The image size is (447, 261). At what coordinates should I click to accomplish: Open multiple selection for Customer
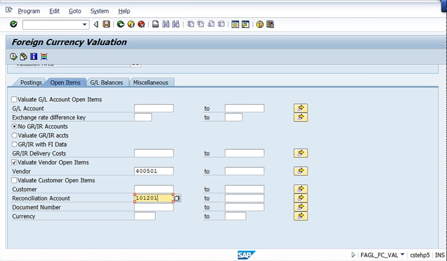click(301, 189)
